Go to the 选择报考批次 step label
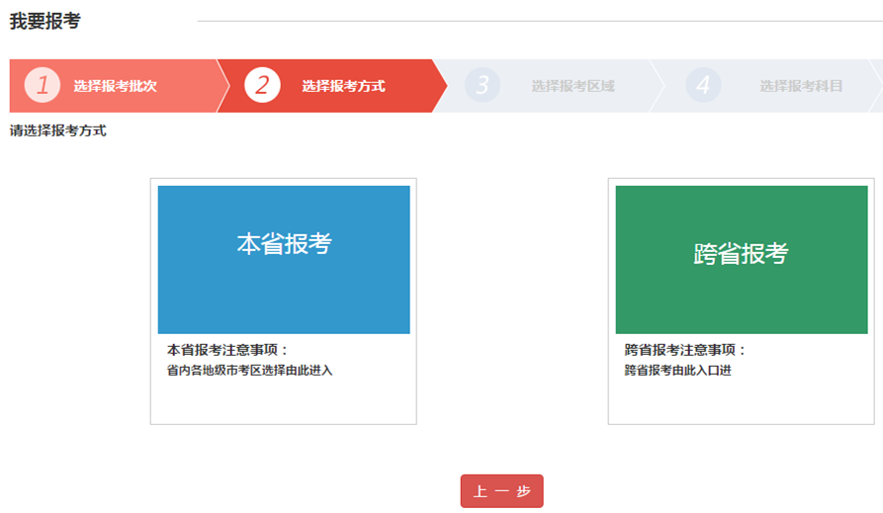The height and width of the screenshot is (513, 883). tap(115, 86)
